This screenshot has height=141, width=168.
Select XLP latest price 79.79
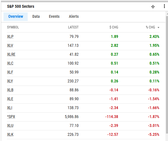tap(74, 36)
